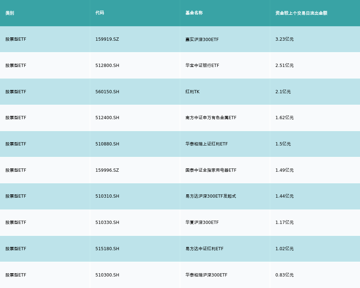360x288 pixels.
Task: Click the 资金较上个交易日流出金额 column header
Action: 301,13
